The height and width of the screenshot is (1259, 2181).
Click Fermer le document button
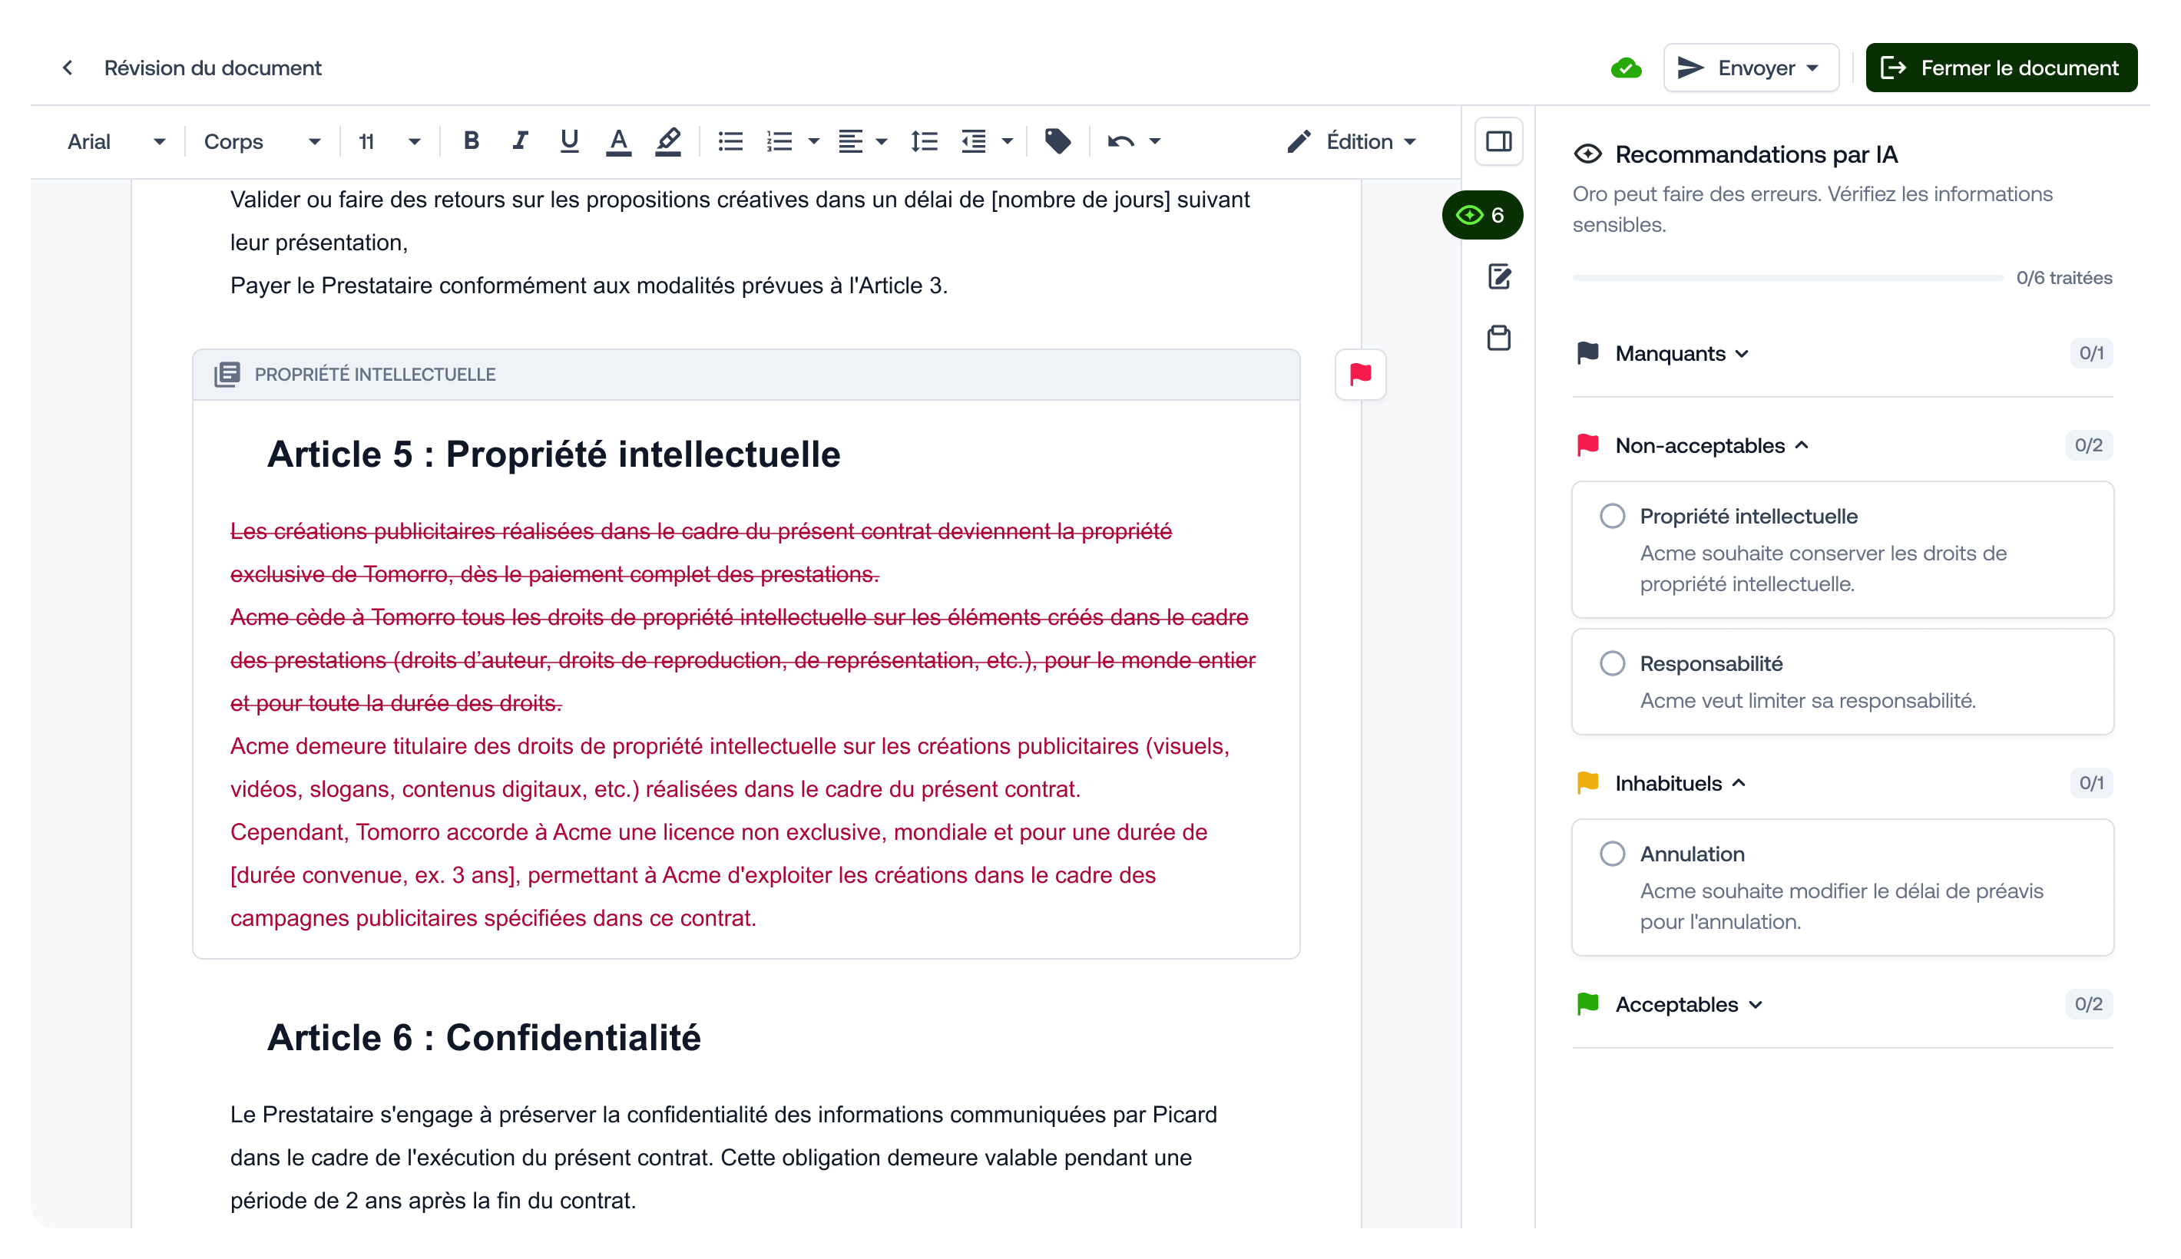pos(2001,68)
